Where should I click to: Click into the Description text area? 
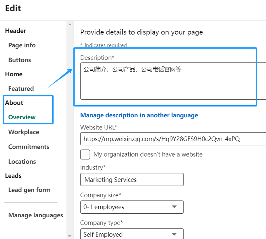(173, 81)
